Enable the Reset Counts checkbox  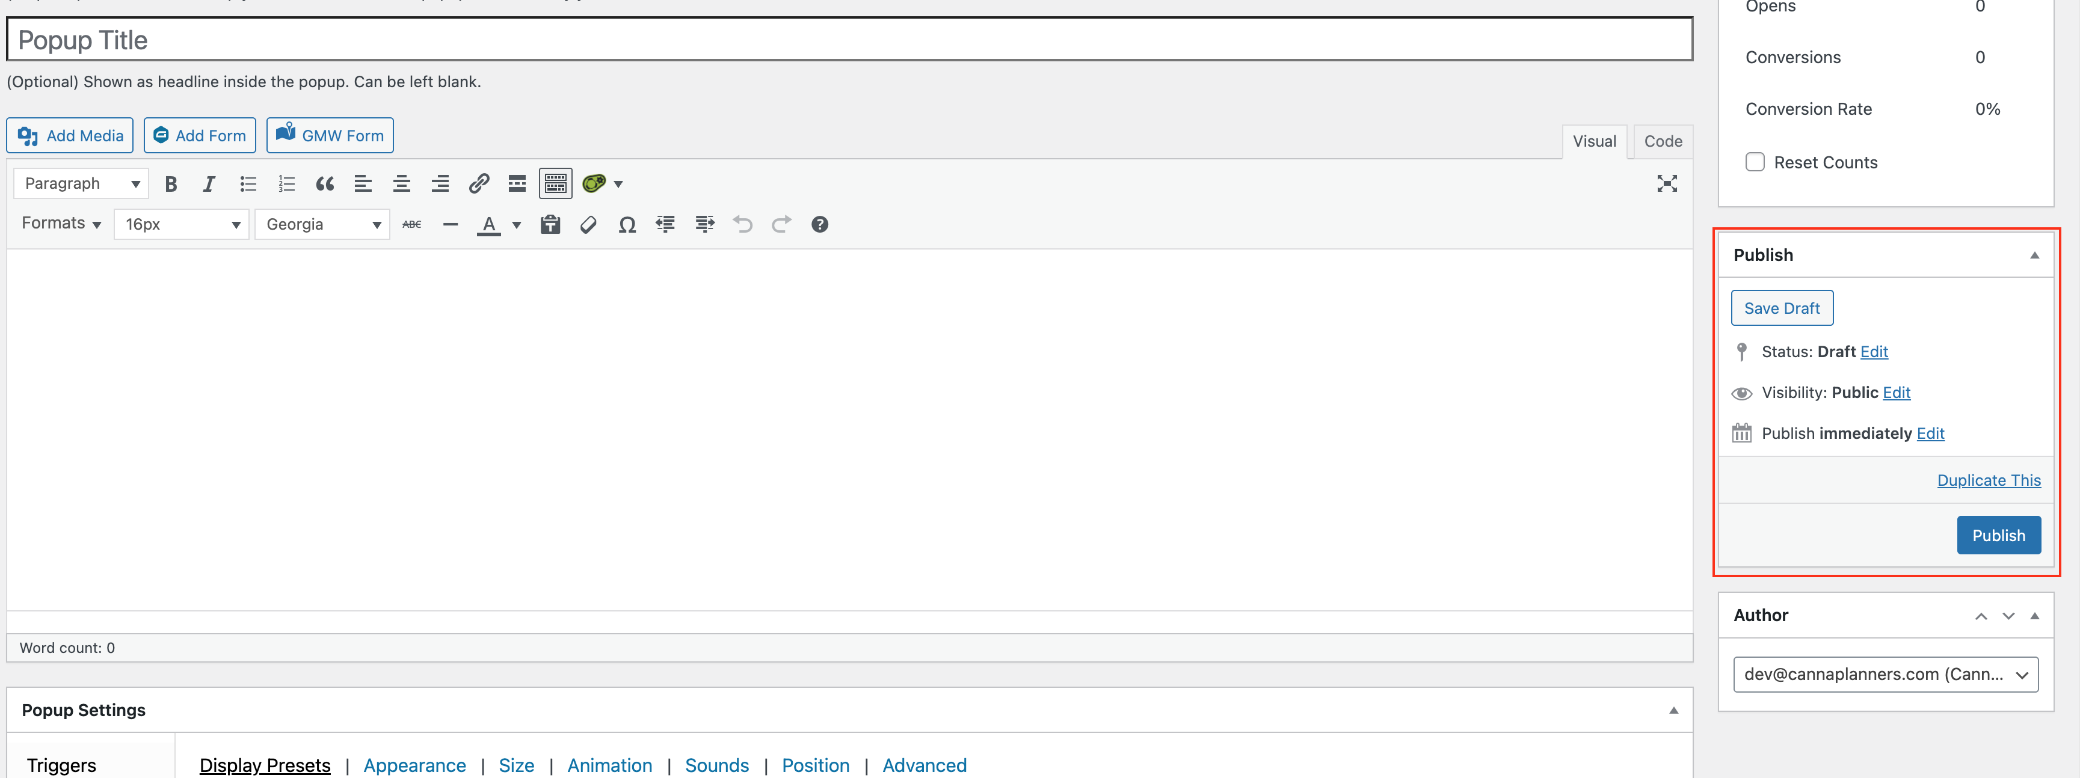(x=1755, y=162)
